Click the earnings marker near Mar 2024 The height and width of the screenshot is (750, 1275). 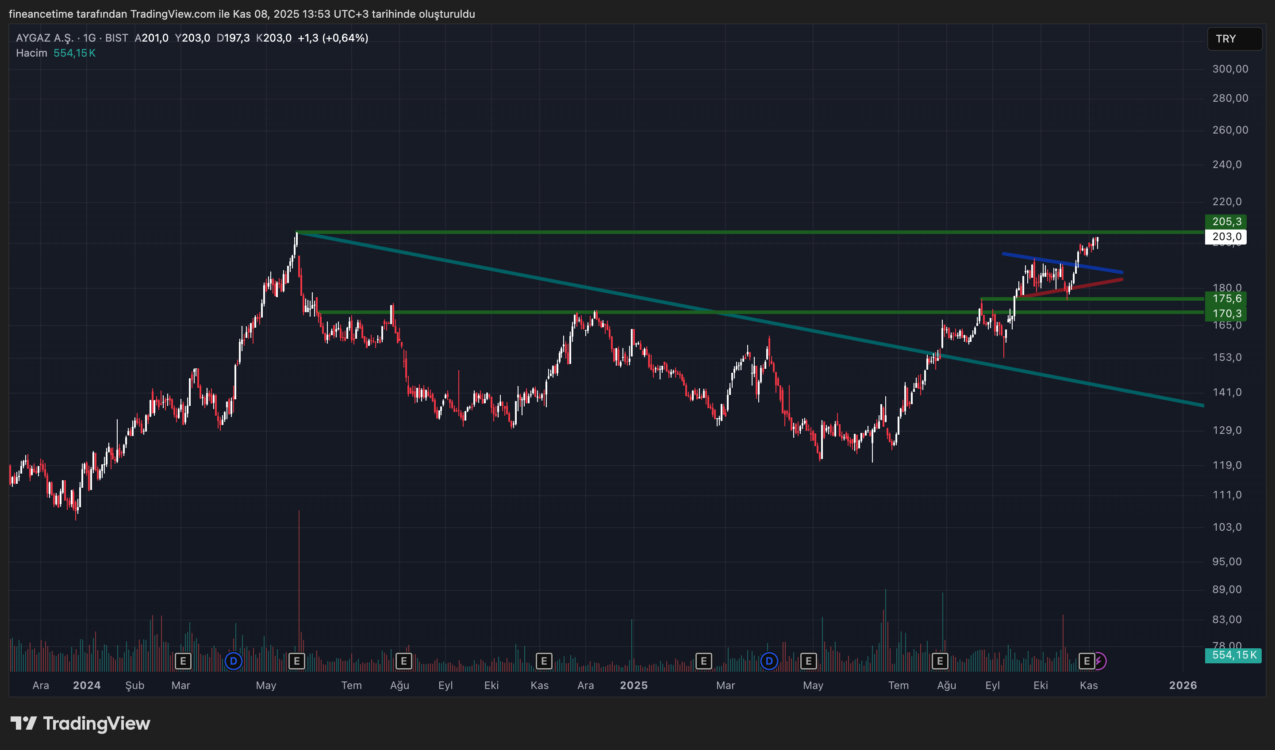tap(183, 661)
